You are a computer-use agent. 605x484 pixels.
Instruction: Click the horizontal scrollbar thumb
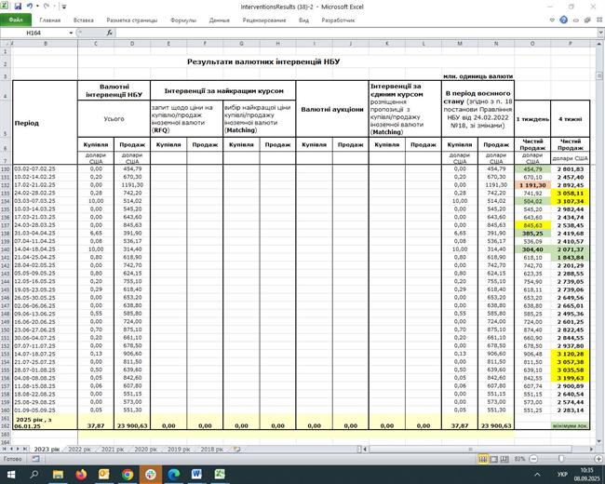click(x=470, y=450)
